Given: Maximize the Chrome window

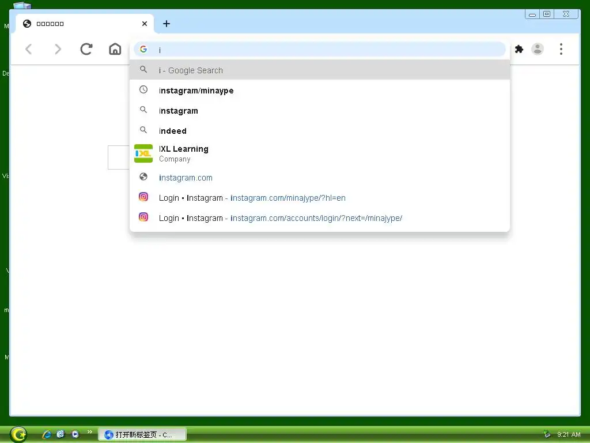Looking at the screenshot, I should (547, 14).
